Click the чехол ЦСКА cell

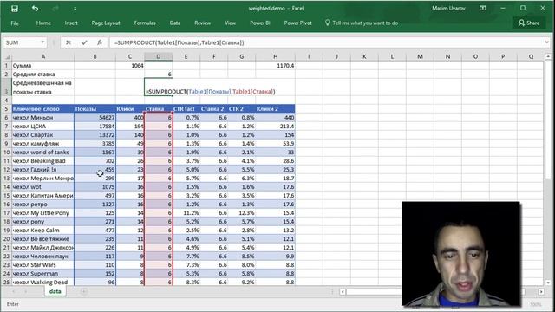click(42, 127)
